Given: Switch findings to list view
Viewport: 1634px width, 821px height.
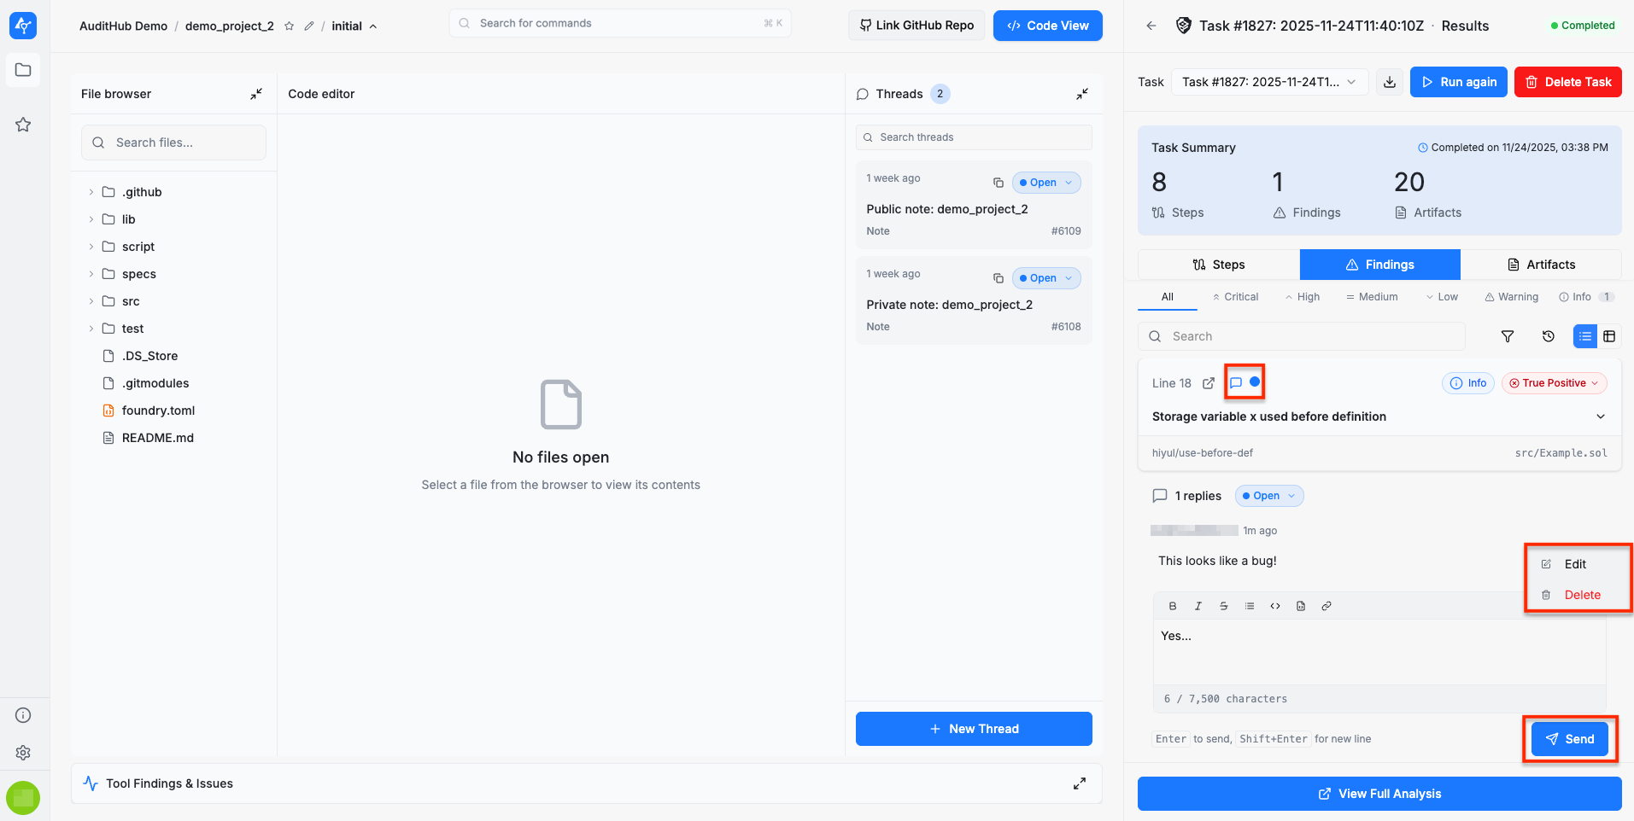Looking at the screenshot, I should (1585, 336).
